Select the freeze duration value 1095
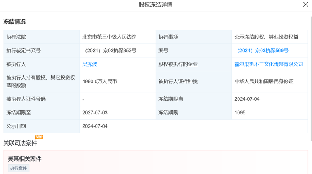The width and height of the screenshot is (312, 174). tap(240, 112)
